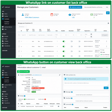Open the Enabled filter dropdown

pyautogui.click(x=64, y=35)
